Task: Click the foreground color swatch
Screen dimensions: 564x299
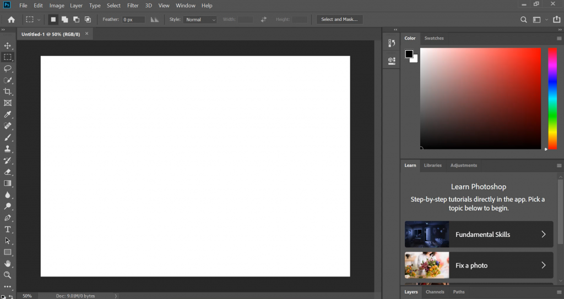Action: click(409, 54)
